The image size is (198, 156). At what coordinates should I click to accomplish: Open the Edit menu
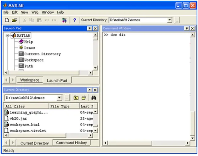click(x=15, y=12)
